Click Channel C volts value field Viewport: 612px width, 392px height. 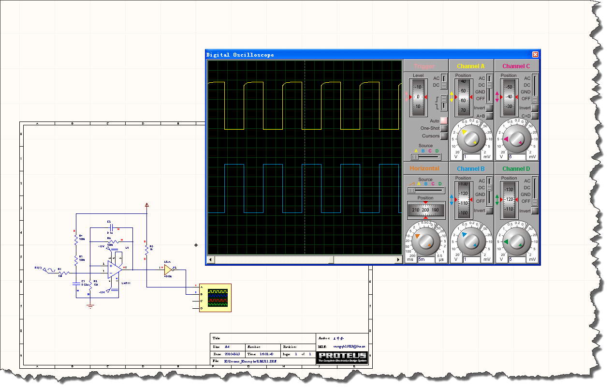tap(516, 157)
